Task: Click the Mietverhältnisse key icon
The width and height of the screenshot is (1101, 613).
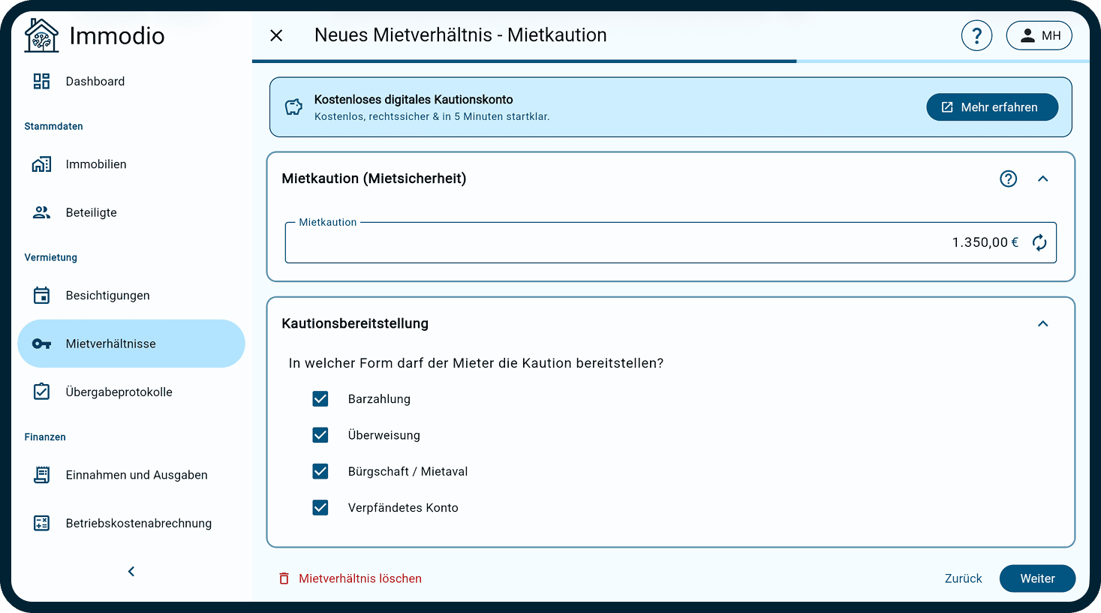Action: [41, 344]
